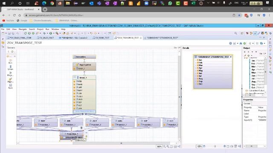The height and width of the screenshot is (153, 273).
Task: Click the Details zoom percentage field
Action: point(199,147)
